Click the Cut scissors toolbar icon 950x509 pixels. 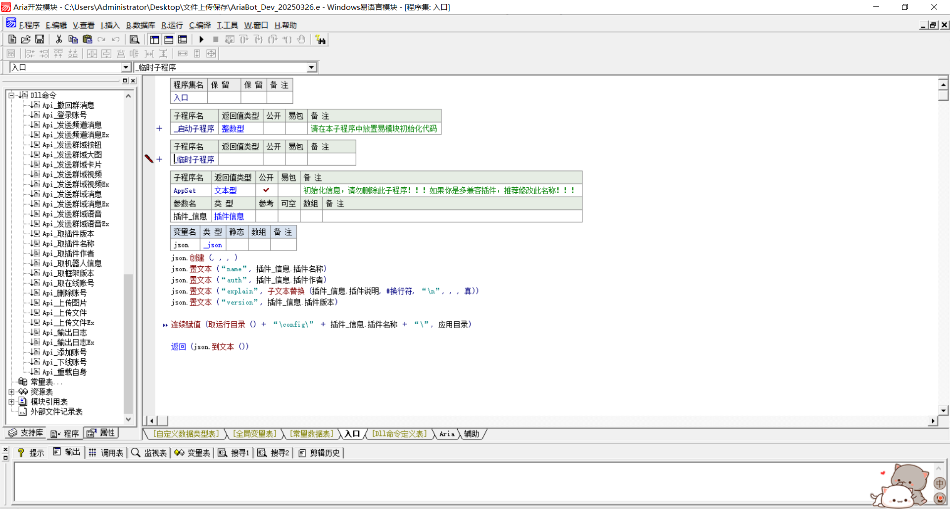[59, 40]
